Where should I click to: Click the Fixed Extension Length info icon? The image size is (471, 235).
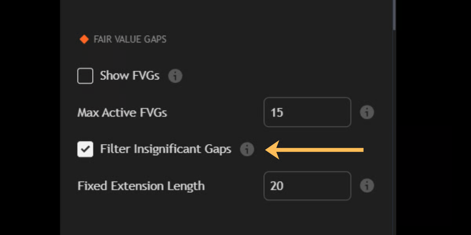(367, 186)
